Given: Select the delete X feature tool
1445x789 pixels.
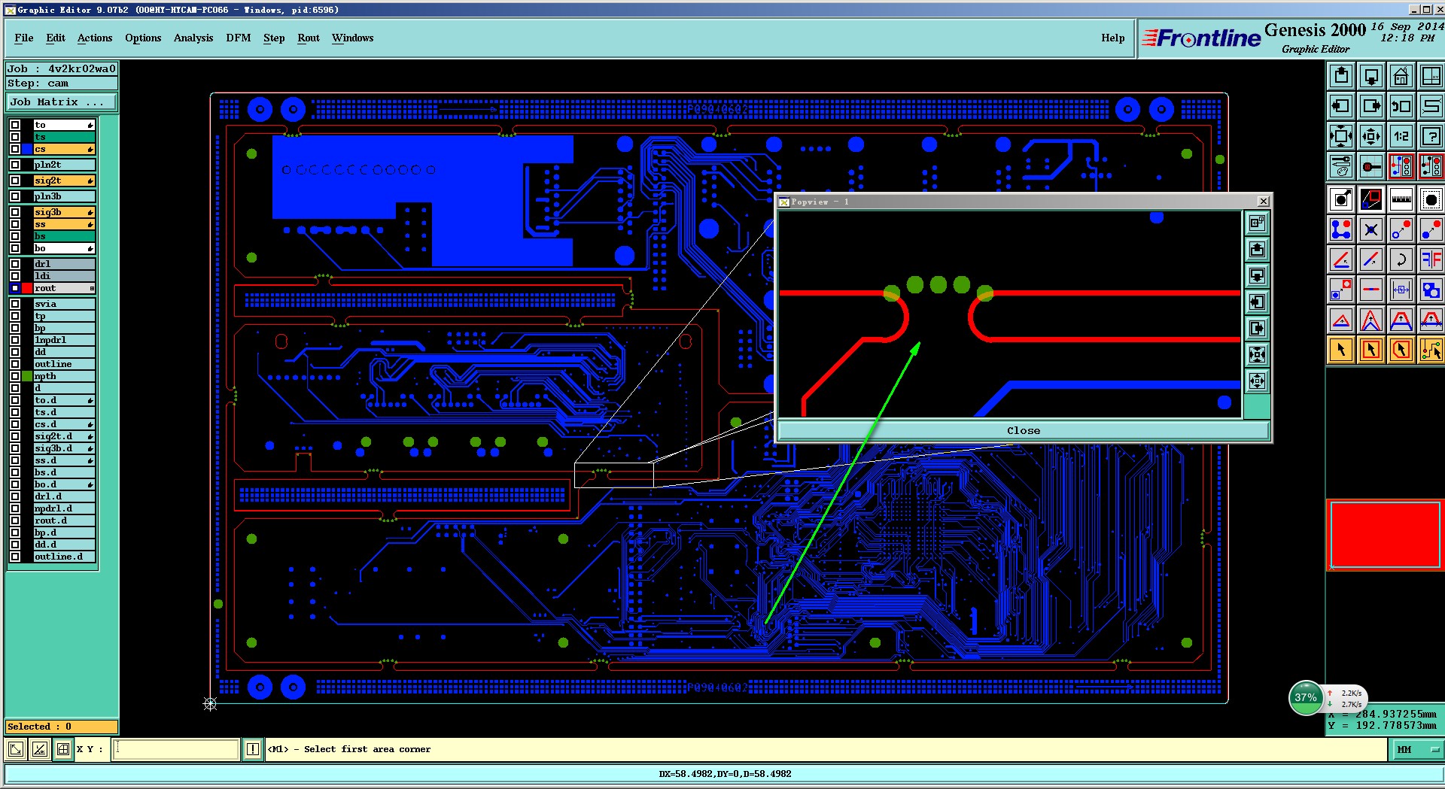Looking at the screenshot, I should [x=1371, y=229].
